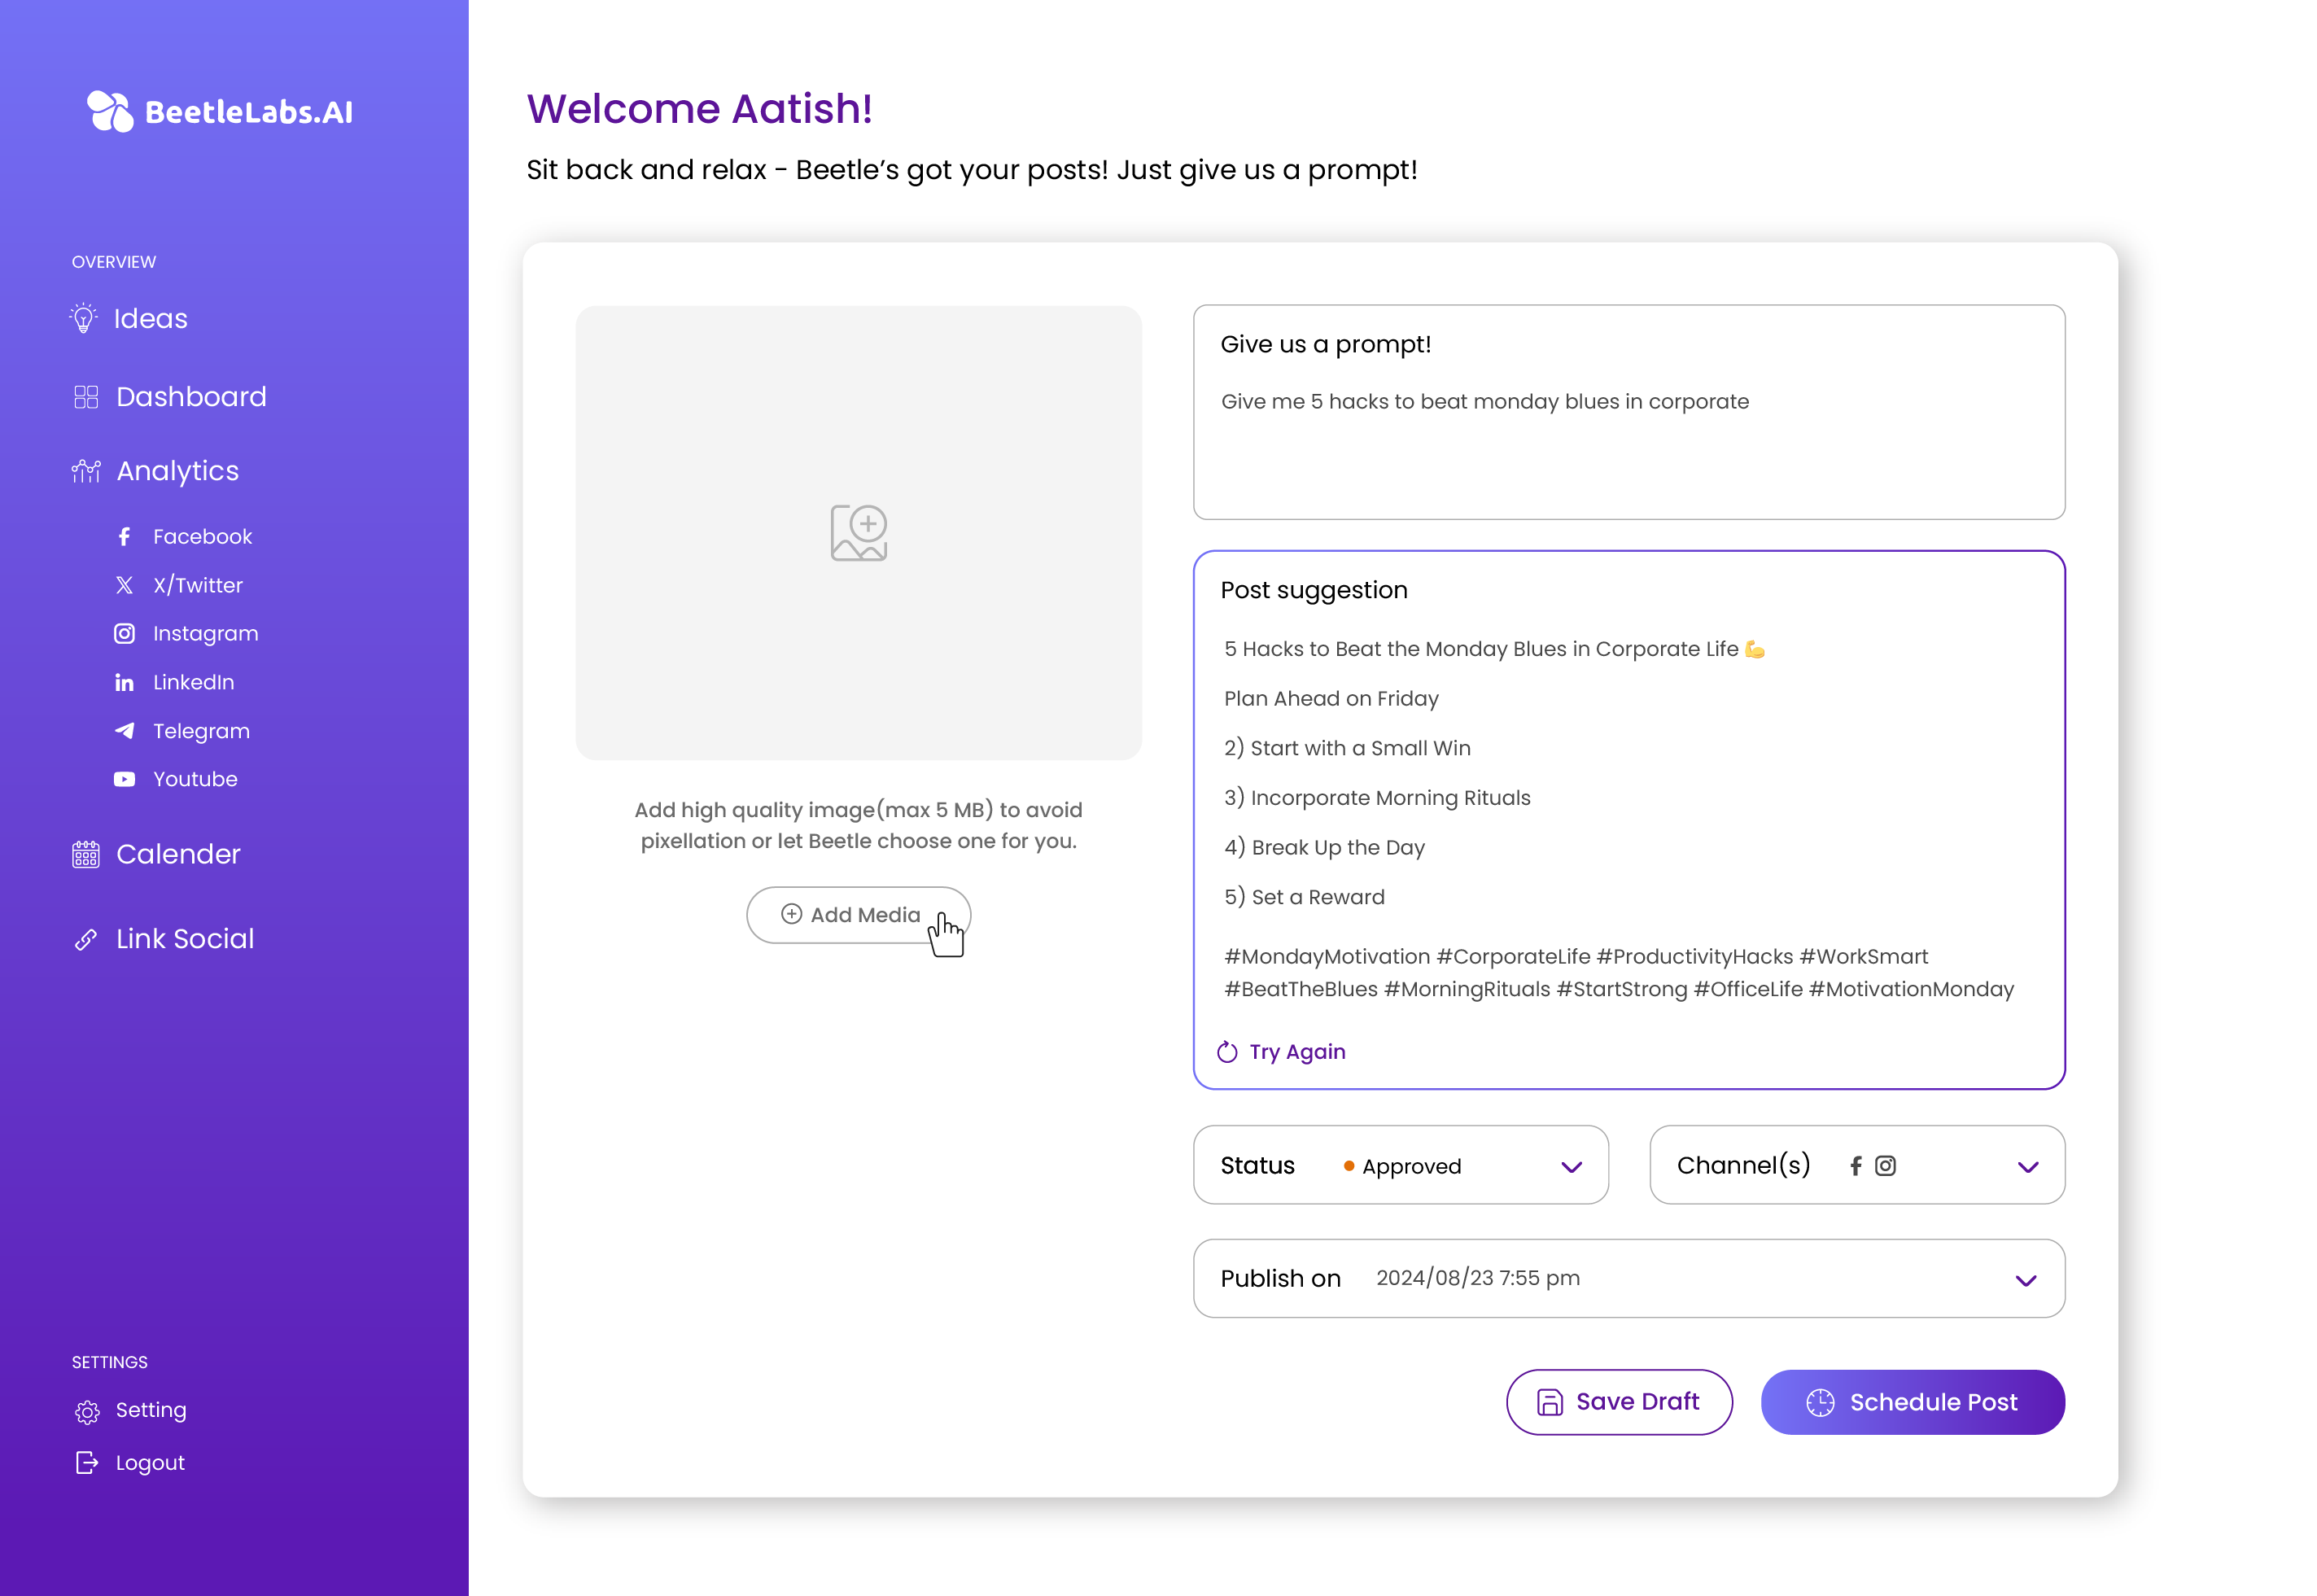This screenshot has height=1596, width=2317.
Task: Click the add-image placeholder icon
Action: tap(858, 532)
